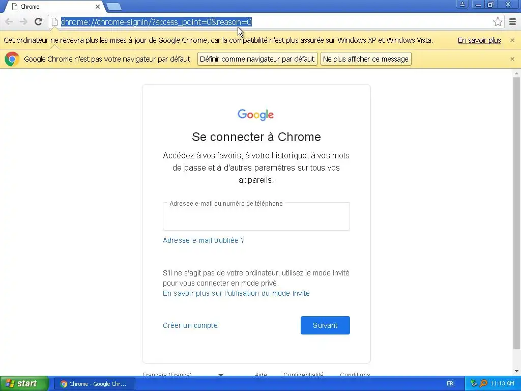Open the profile avatar button in title bar
521x391 pixels.
(x=462, y=4)
